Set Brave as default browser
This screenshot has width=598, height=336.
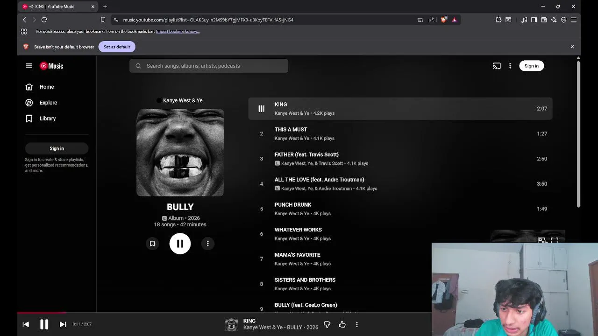click(x=117, y=47)
